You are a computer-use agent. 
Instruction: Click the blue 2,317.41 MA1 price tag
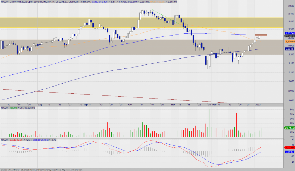(289, 33)
